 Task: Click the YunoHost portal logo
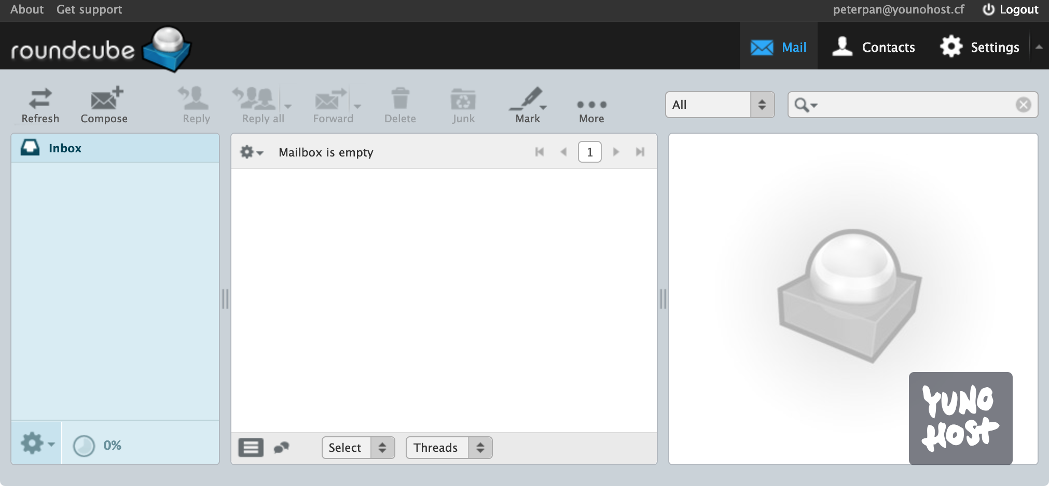click(x=960, y=418)
